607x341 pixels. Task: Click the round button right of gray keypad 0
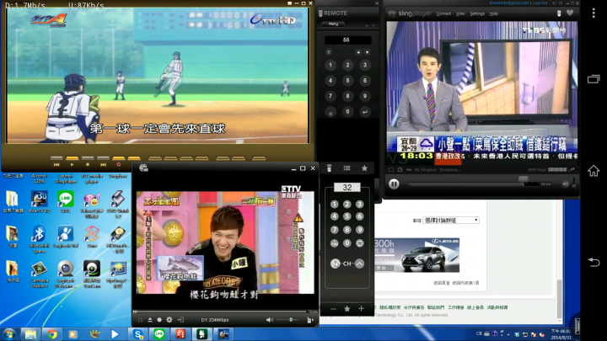click(x=360, y=243)
